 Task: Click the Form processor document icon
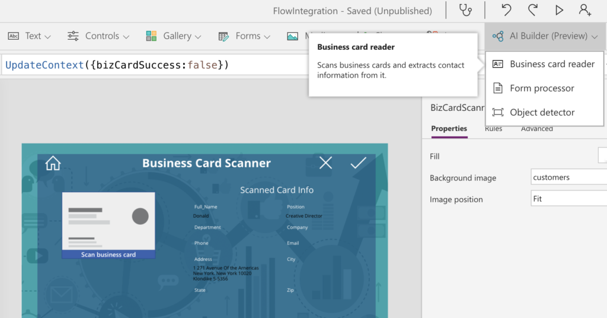coord(498,88)
